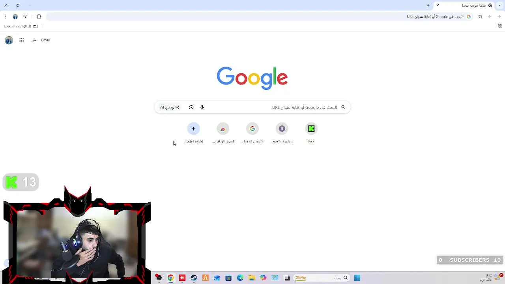This screenshot has width=505, height=284.
Task: Open the all bookmarks folder
Action: (21, 26)
